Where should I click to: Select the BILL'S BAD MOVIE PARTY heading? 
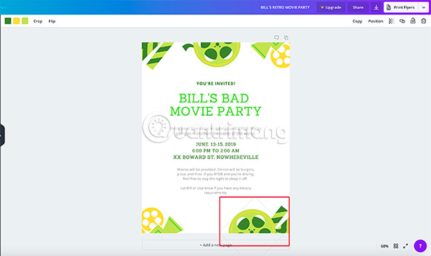[215, 105]
